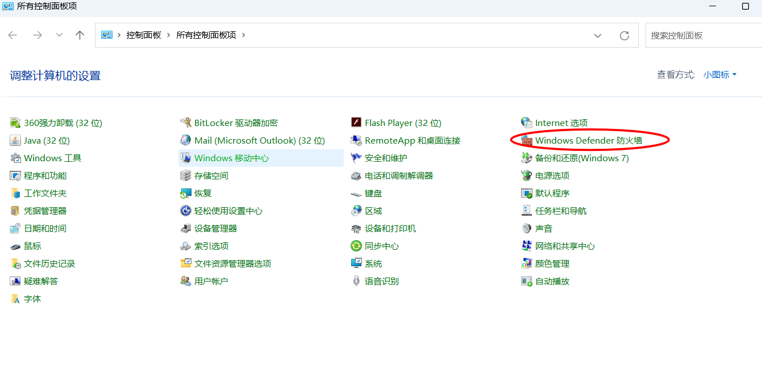762x382 pixels.
Task: Maximize the 所有控制面板项 window
Action: click(746, 6)
